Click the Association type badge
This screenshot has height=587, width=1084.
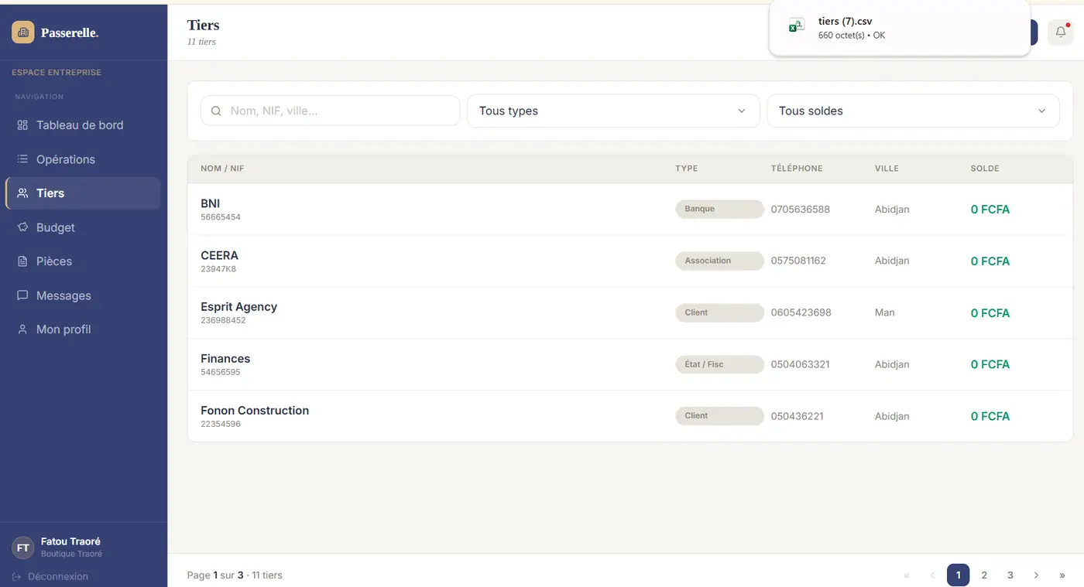click(719, 261)
